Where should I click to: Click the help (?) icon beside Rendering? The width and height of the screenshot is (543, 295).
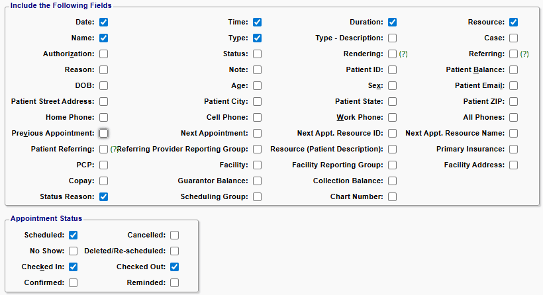(403, 54)
